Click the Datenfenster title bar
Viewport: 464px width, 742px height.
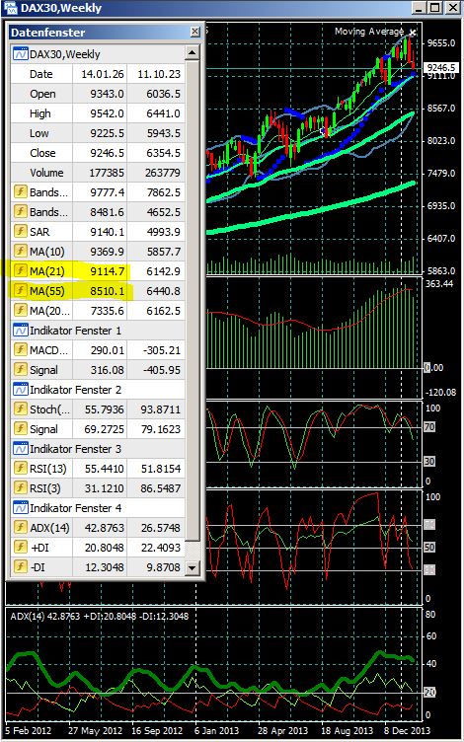pyautogui.click(x=105, y=33)
